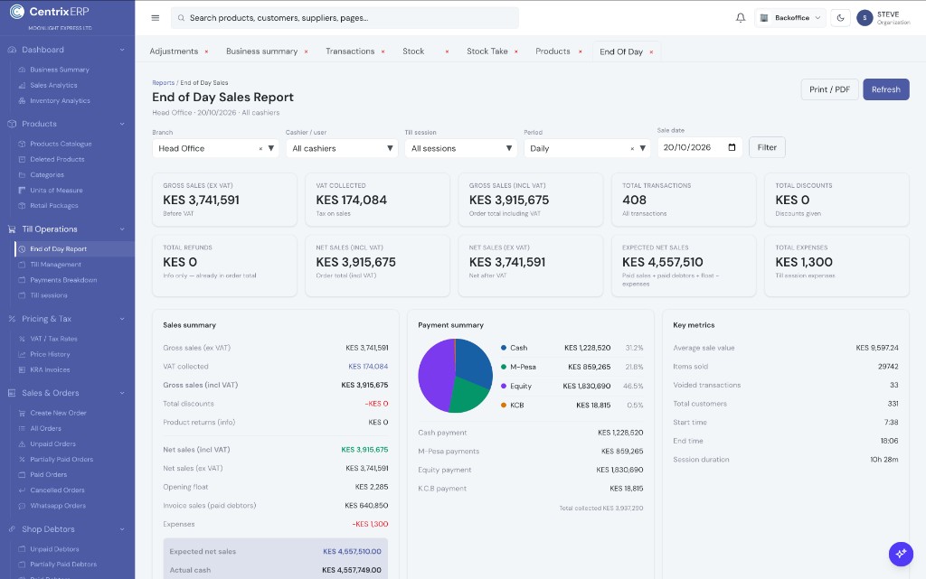Close the Stock Take tab
This screenshot has height=579, width=926.
(x=516, y=51)
